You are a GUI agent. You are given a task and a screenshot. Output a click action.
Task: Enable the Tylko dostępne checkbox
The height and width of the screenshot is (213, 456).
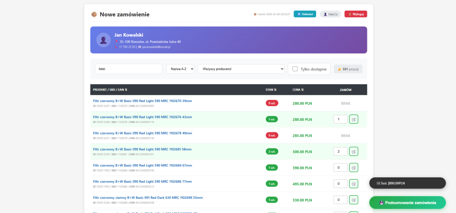(x=295, y=69)
